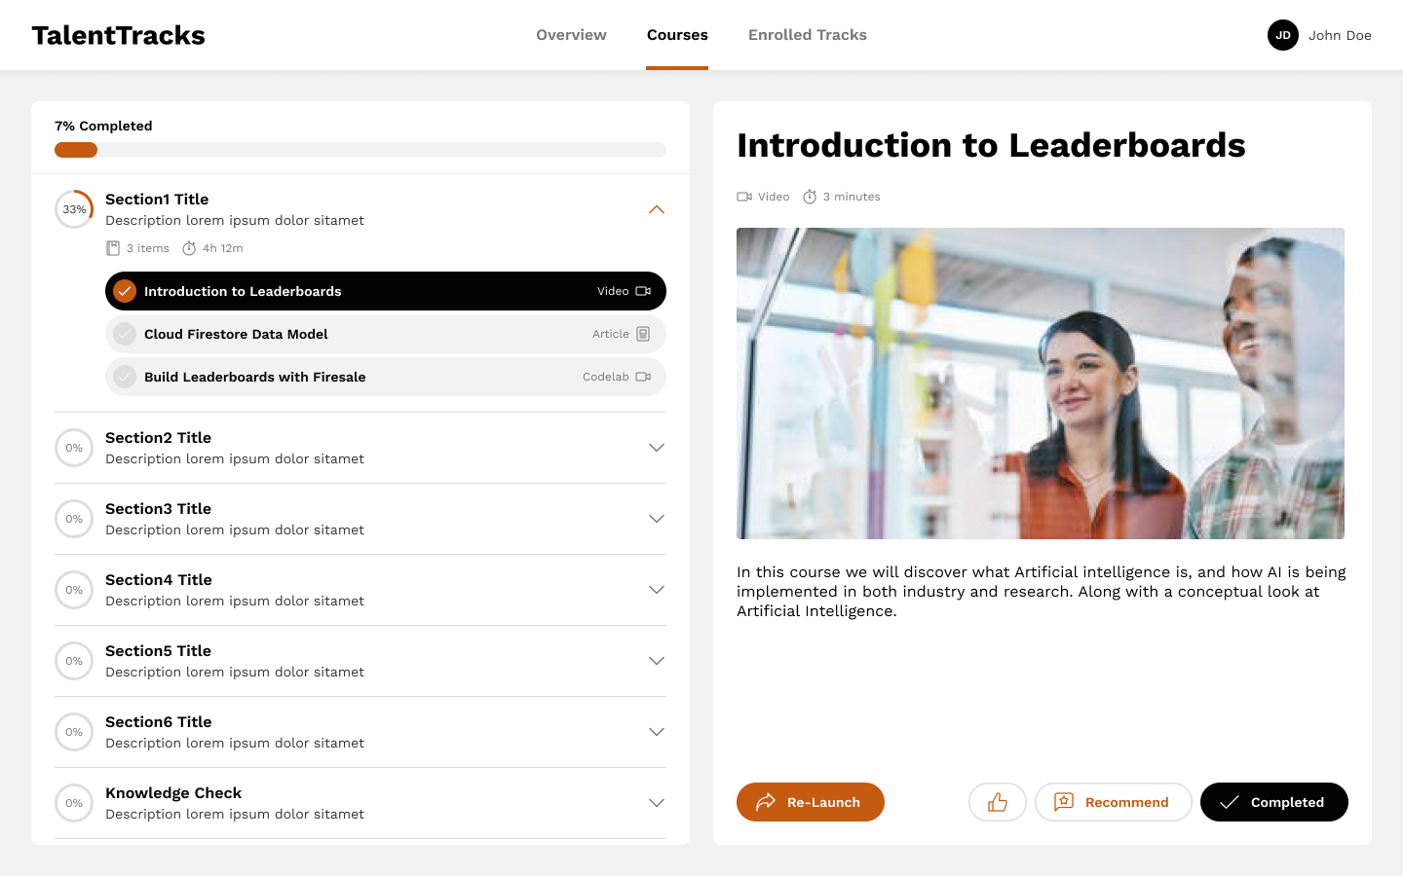Click the Recommend button
The image size is (1403, 876).
pyautogui.click(x=1114, y=802)
